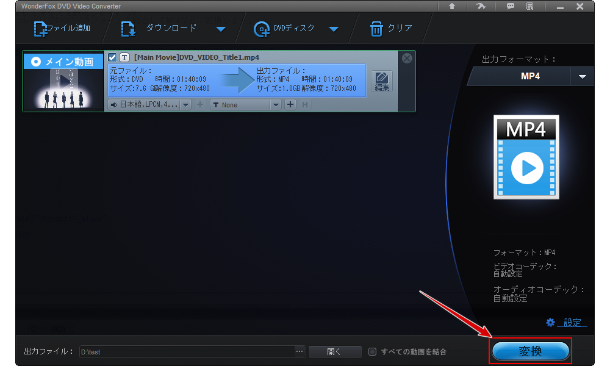Open the None subtitle dropdown
The height and width of the screenshot is (366, 610).
(x=276, y=105)
